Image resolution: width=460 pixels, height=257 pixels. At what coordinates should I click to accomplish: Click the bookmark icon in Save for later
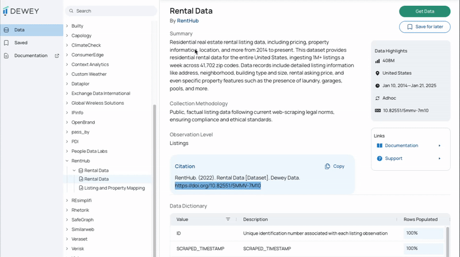click(x=410, y=26)
